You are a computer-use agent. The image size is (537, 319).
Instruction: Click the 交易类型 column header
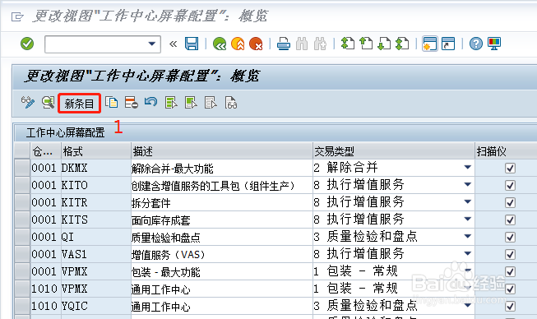point(394,151)
